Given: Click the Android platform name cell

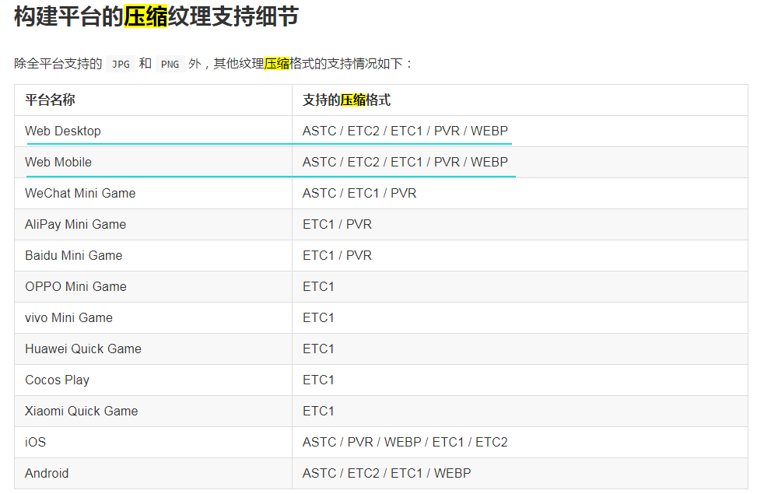Looking at the screenshot, I should (x=47, y=473).
